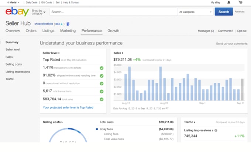Open the shopping cart
The width and height of the screenshot is (251, 152).
coord(240,3)
